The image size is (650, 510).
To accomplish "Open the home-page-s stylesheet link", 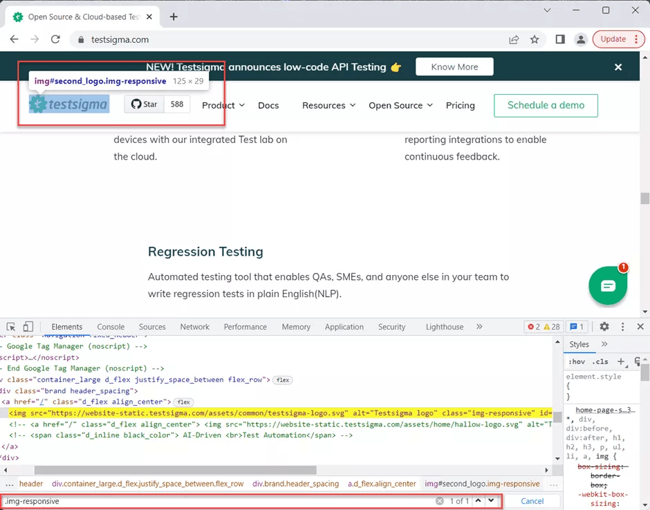I will click(605, 410).
